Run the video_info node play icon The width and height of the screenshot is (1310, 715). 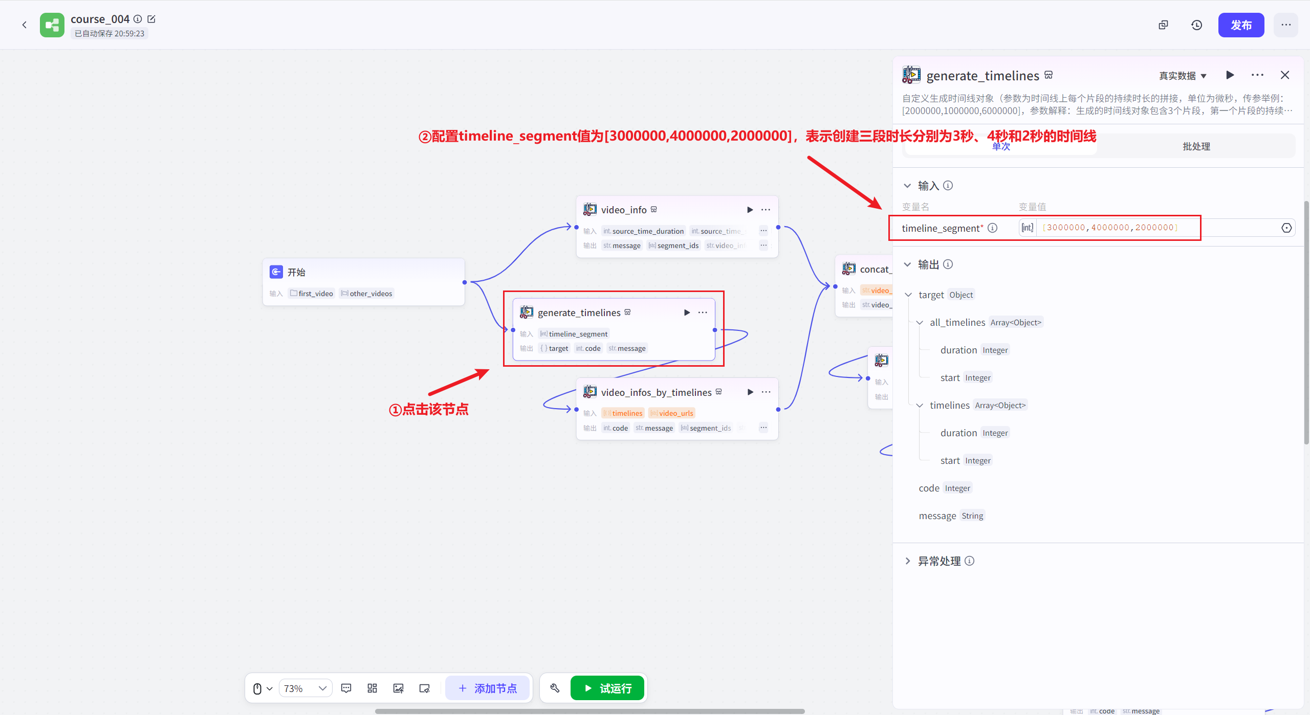(750, 210)
